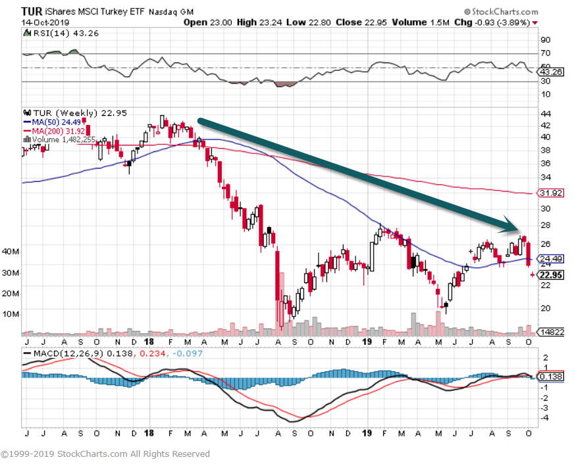This screenshot has height=468, width=574.
Task: Click the 44 price axis label
Action: tap(546, 113)
